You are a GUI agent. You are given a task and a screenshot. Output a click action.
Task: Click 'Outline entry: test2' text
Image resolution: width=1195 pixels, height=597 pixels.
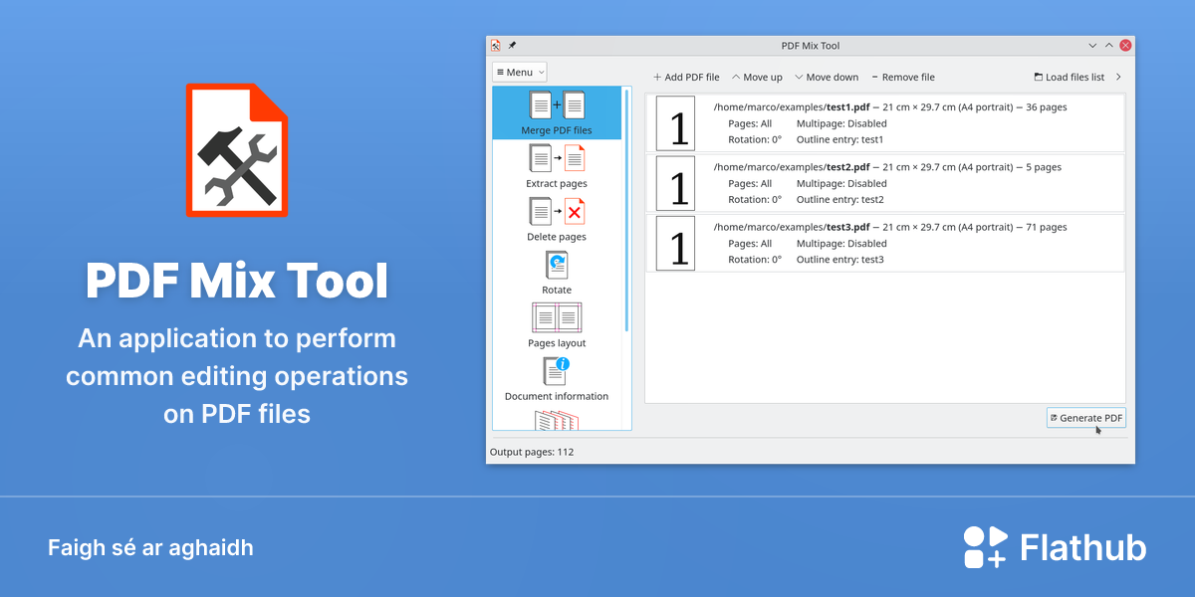click(x=839, y=199)
